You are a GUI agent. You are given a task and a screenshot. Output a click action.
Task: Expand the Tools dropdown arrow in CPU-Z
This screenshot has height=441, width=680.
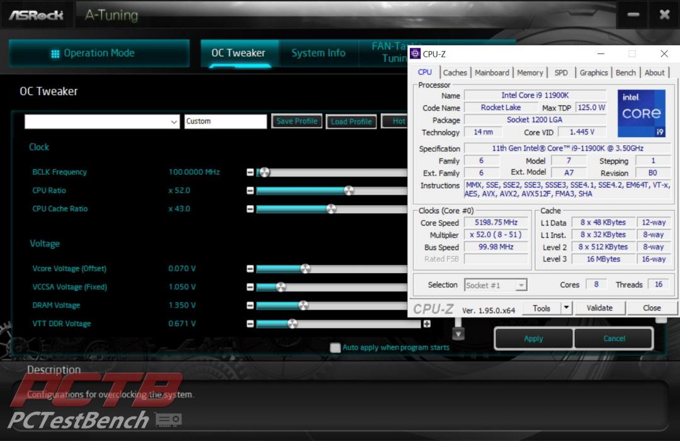pos(567,308)
